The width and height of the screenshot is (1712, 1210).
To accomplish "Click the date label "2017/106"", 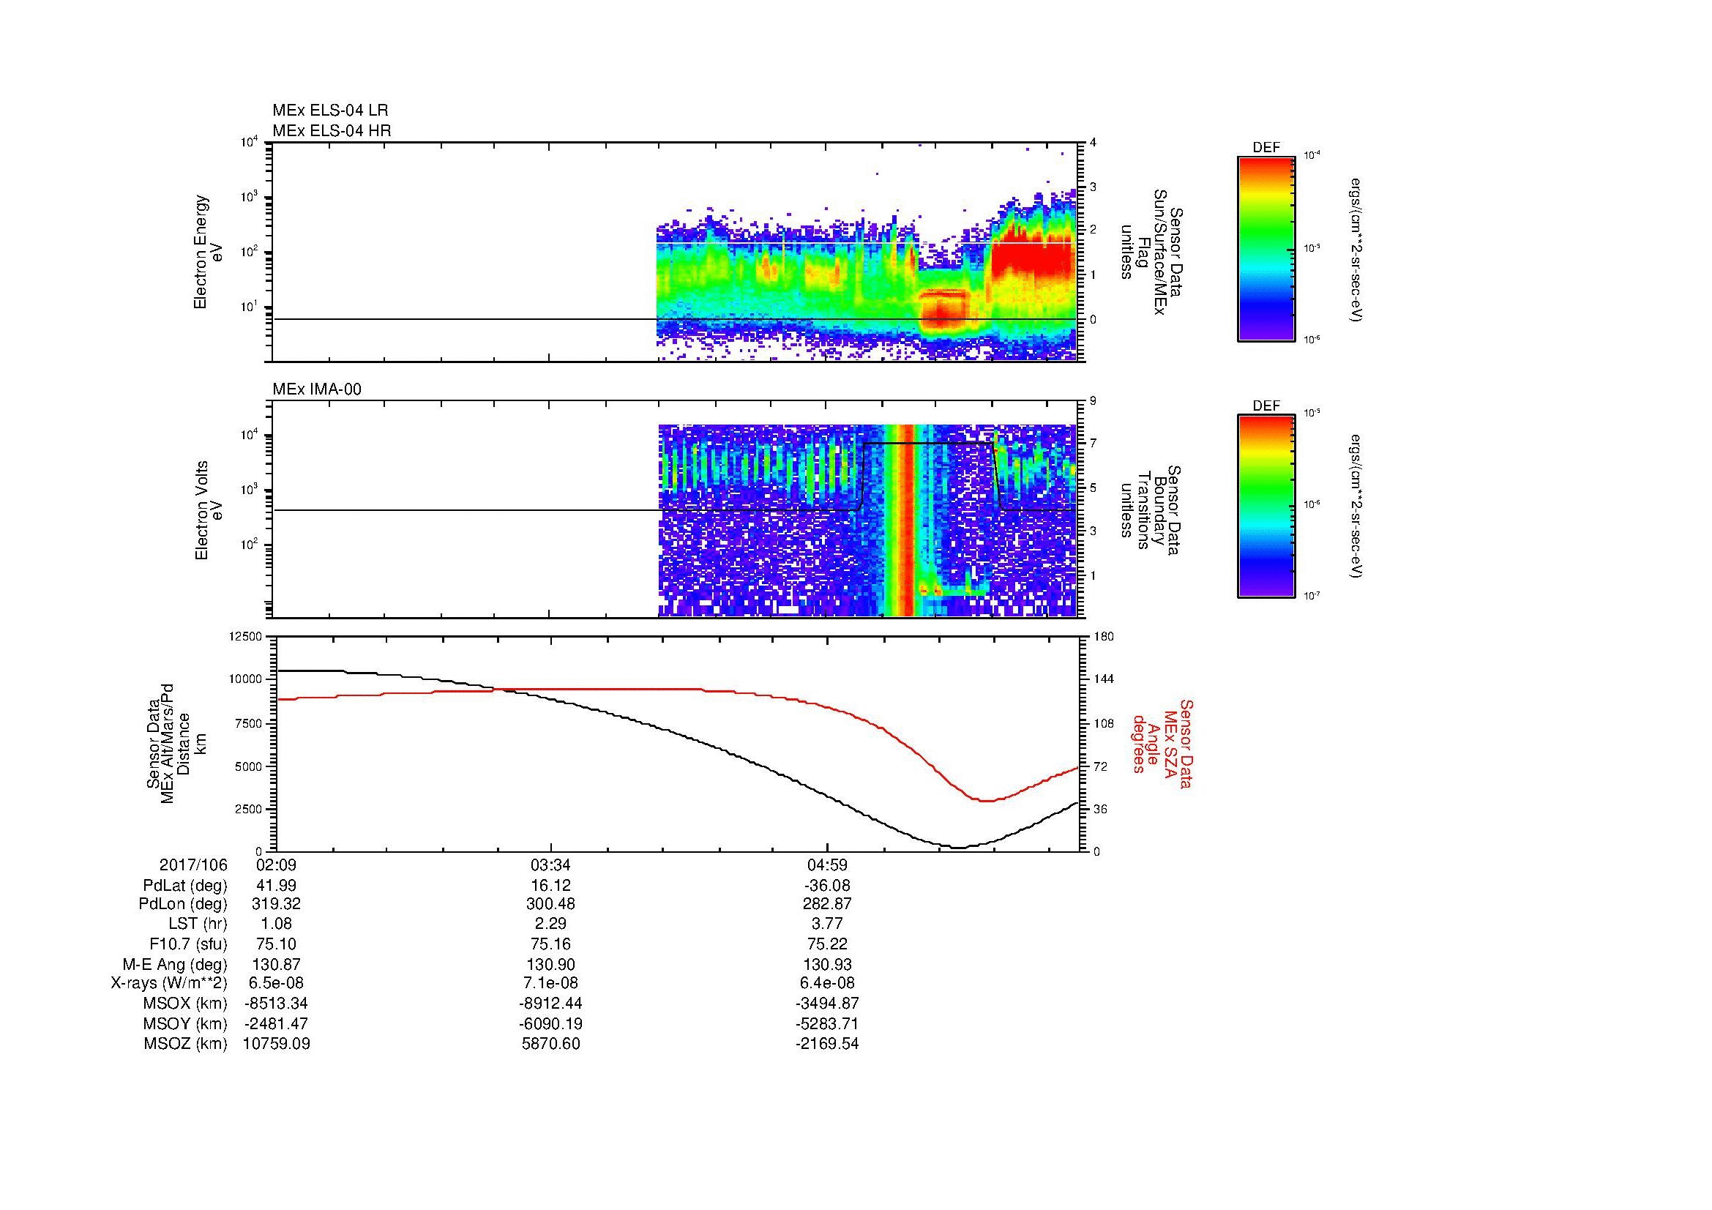I will click(193, 864).
